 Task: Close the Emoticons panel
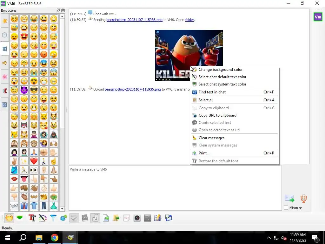(63, 10)
